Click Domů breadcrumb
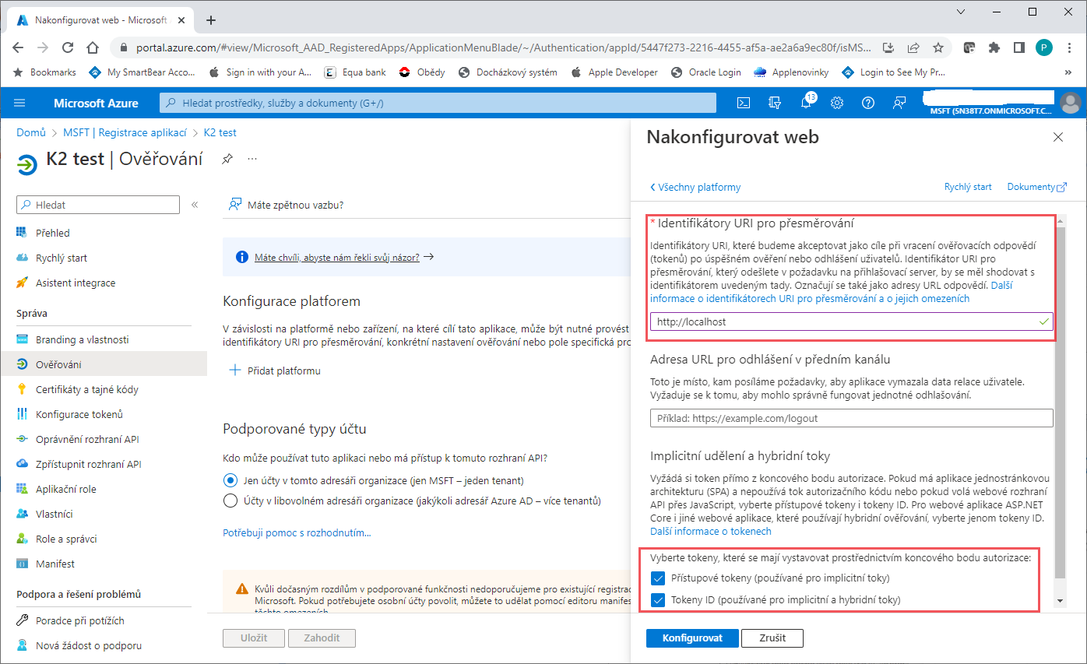Screen dimensions: 1087x664 31,133
